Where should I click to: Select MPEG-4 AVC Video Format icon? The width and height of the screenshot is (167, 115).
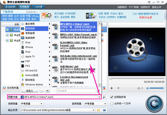coord(56,36)
